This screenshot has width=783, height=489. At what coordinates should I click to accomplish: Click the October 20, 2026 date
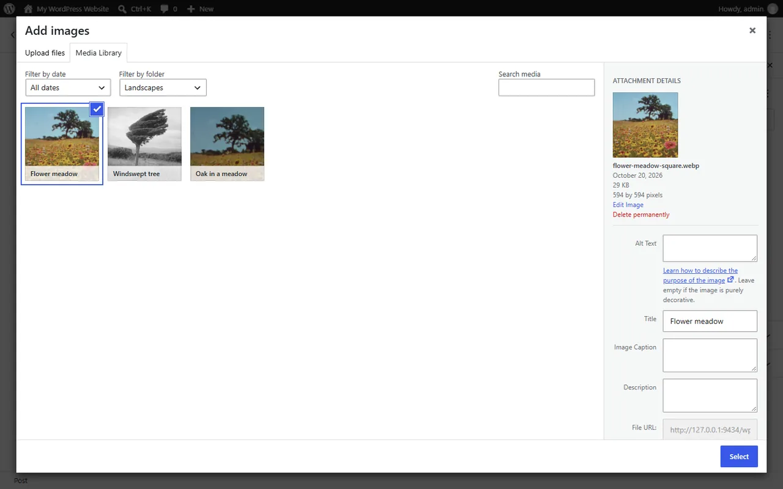[637, 175]
